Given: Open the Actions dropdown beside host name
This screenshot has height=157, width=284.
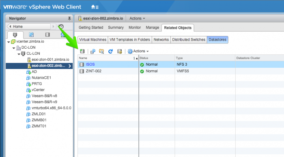Looking at the screenshot, I should [x=137, y=19].
